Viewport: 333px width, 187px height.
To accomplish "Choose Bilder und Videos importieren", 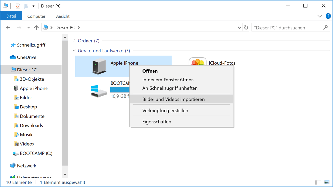I will coord(182,99).
